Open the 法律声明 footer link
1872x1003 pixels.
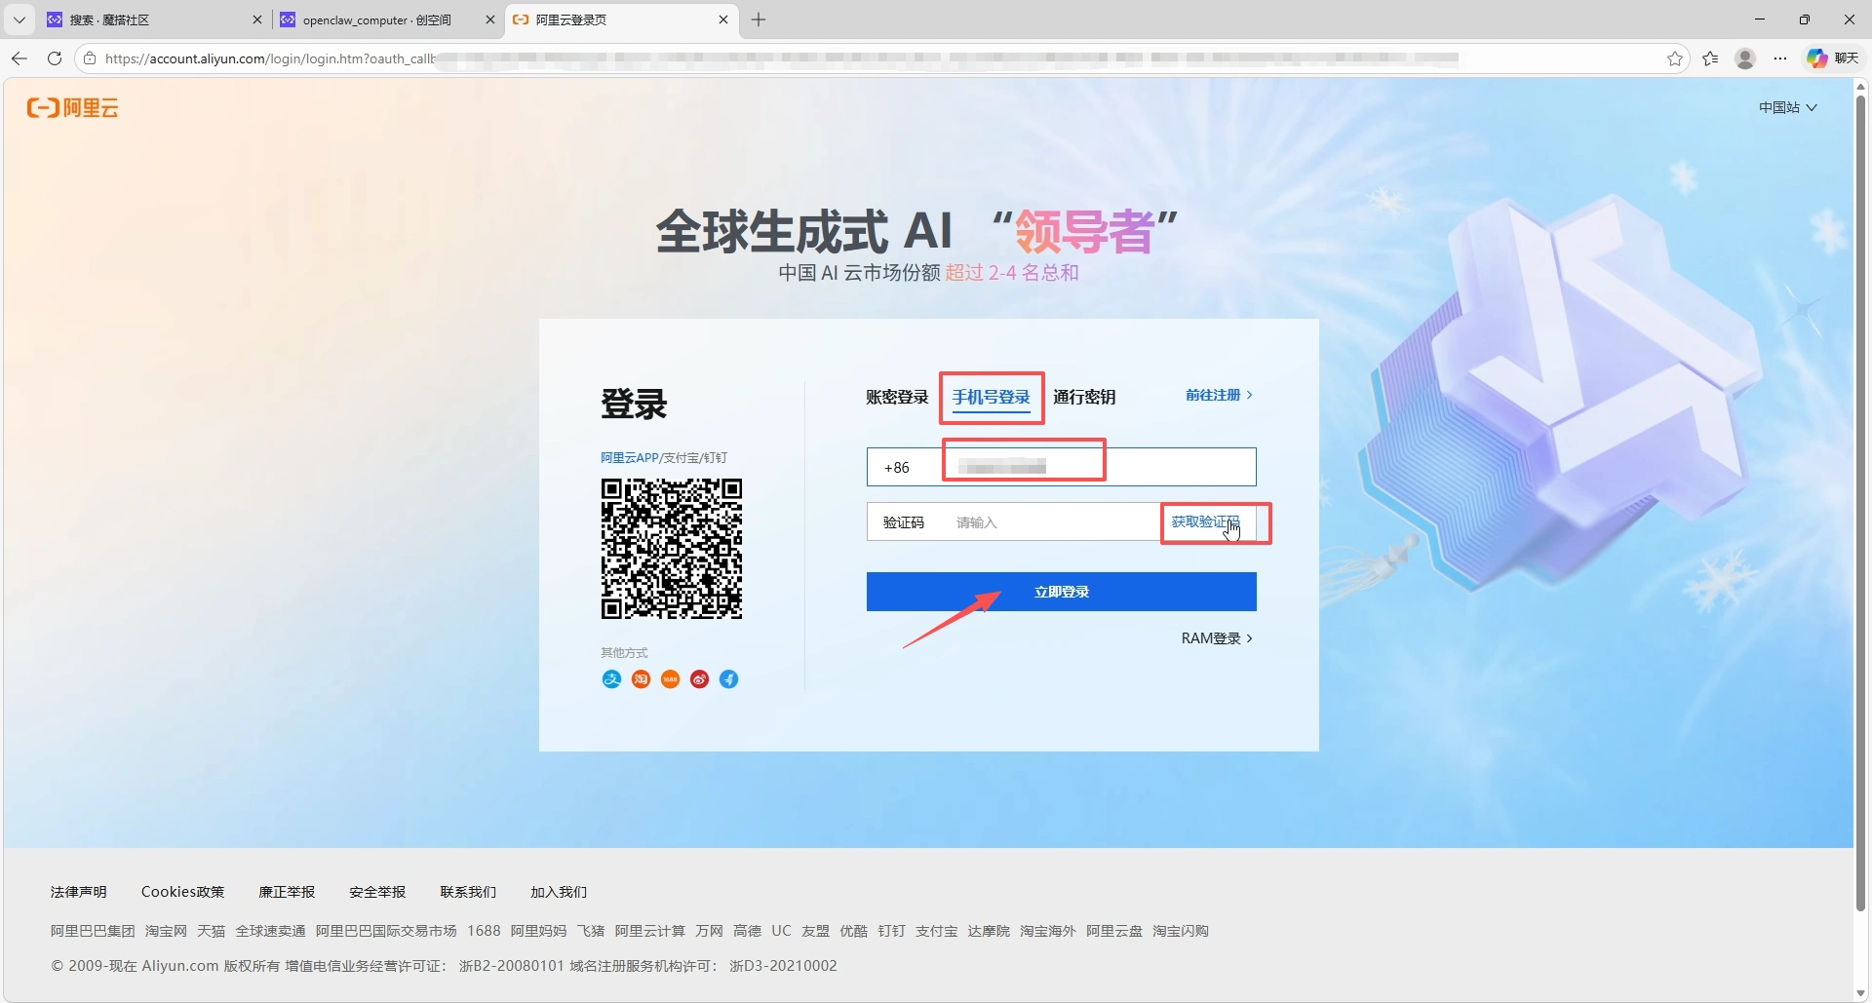pos(79,892)
